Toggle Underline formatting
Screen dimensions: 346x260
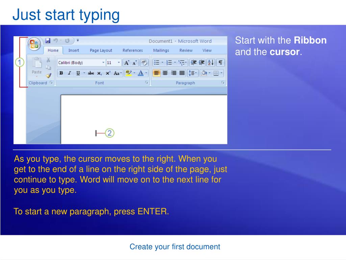(x=78, y=73)
